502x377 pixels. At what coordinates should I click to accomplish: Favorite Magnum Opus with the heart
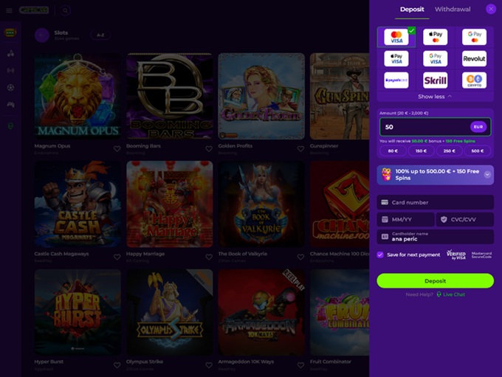(117, 148)
